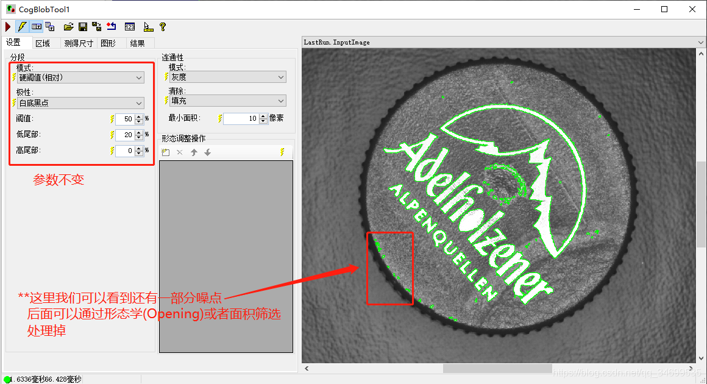
Task: Increase 低尾部 with the up spinner arrow
Action: point(139,132)
